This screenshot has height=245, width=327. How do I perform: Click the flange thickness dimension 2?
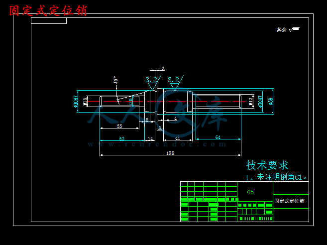coord(163,68)
